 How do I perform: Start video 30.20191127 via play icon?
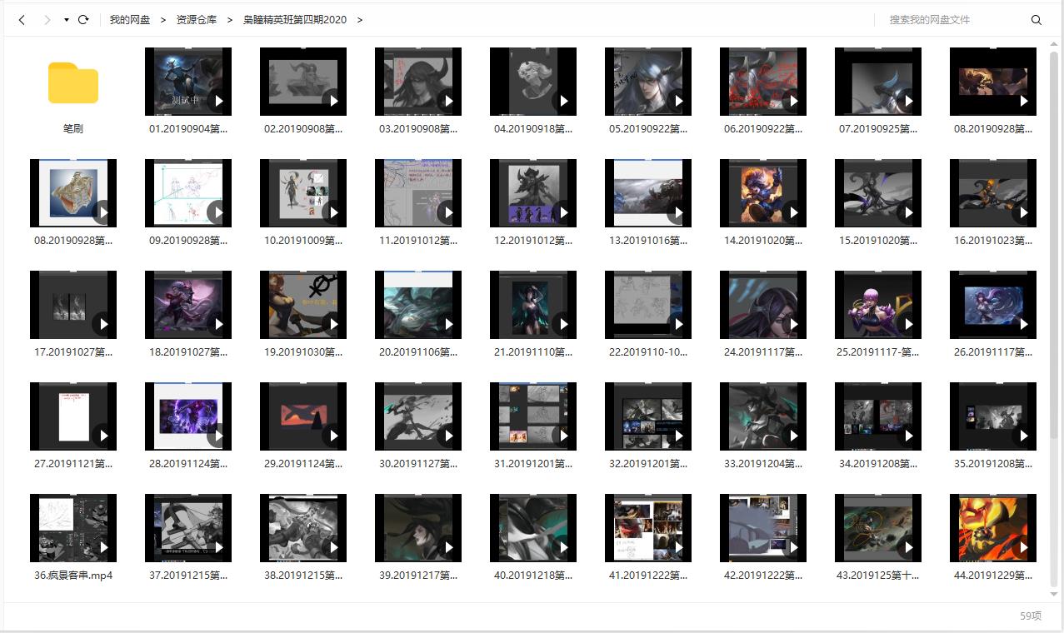tap(448, 436)
